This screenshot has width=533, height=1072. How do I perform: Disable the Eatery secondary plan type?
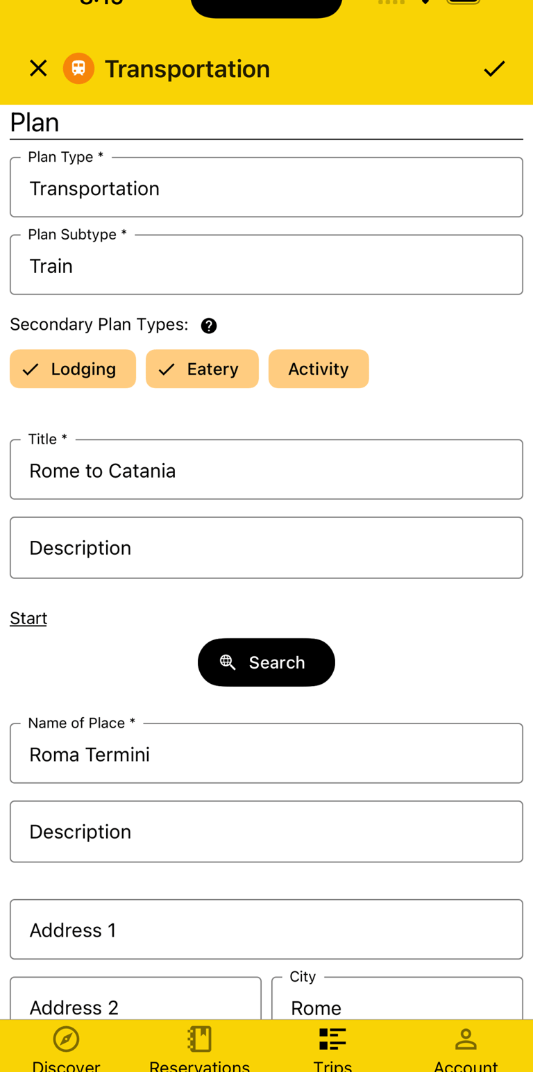(x=202, y=369)
